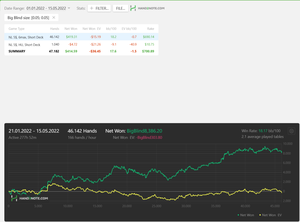Click the 47.182 summary hands total

(54, 51)
